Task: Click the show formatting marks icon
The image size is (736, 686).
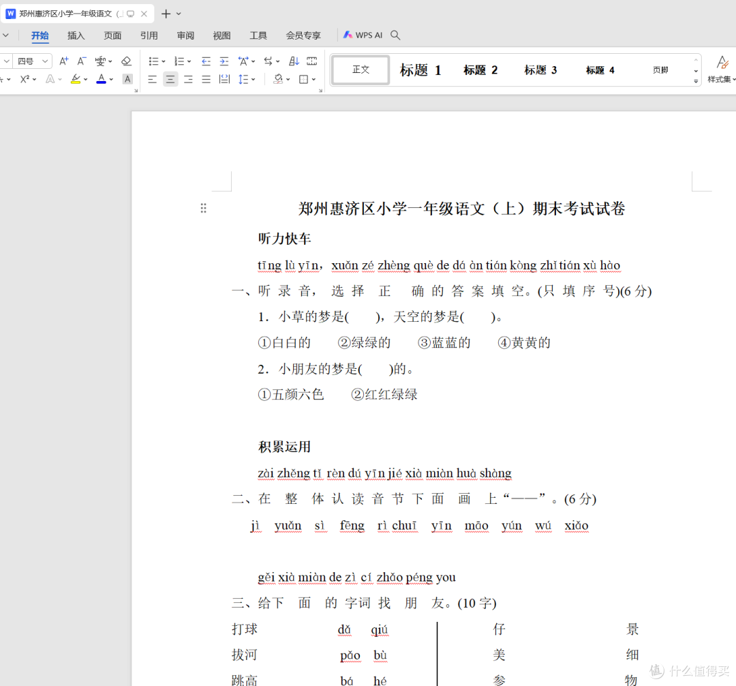Action: 311,61
